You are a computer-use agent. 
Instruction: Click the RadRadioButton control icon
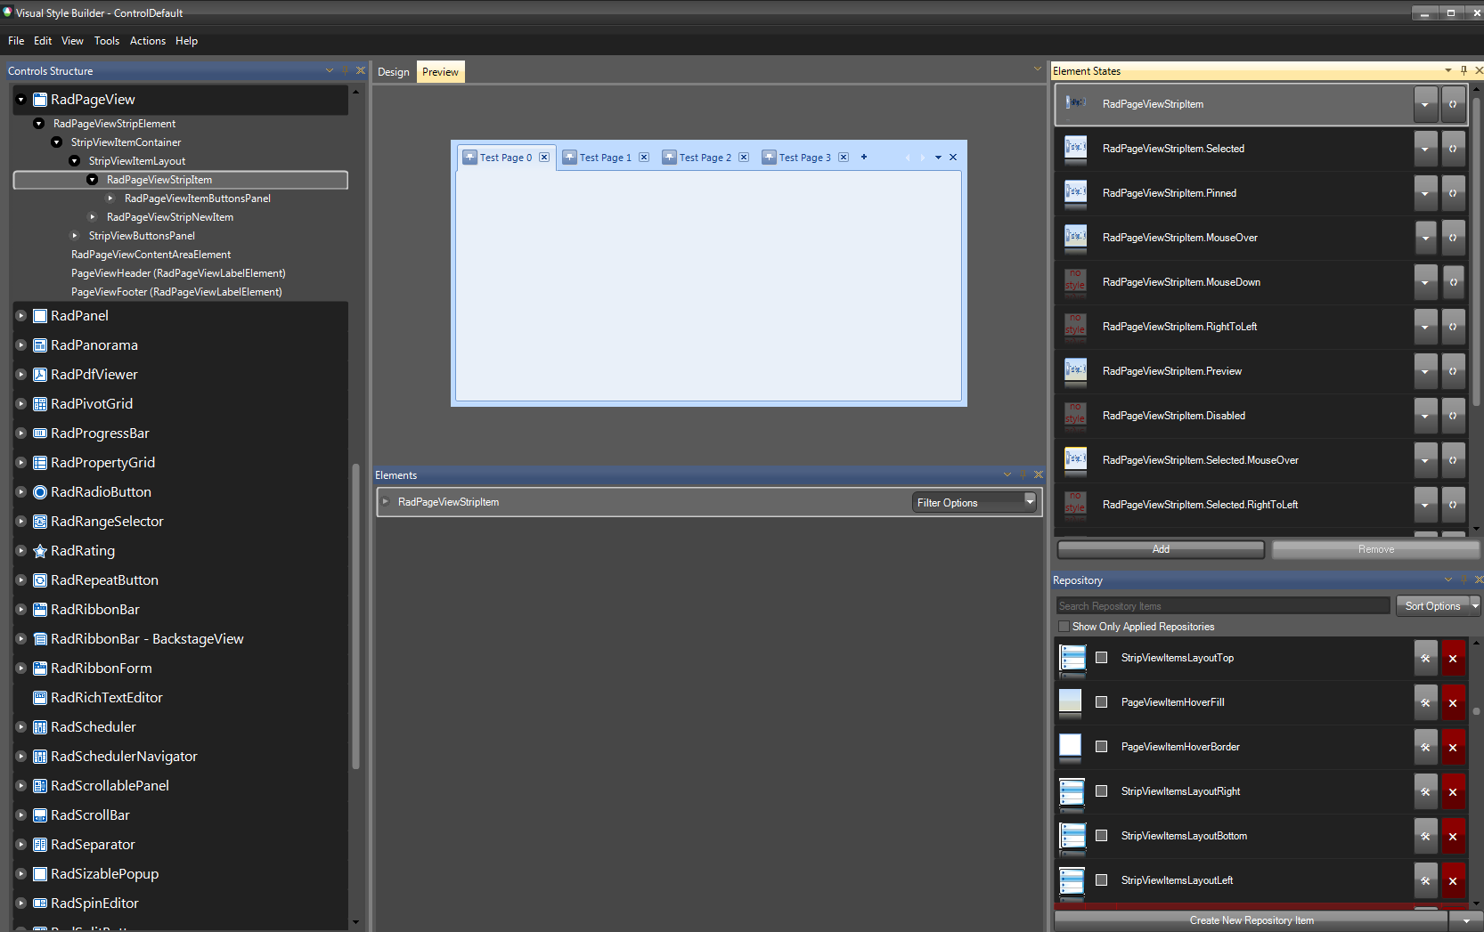pyautogui.click(x=40, y=492)
